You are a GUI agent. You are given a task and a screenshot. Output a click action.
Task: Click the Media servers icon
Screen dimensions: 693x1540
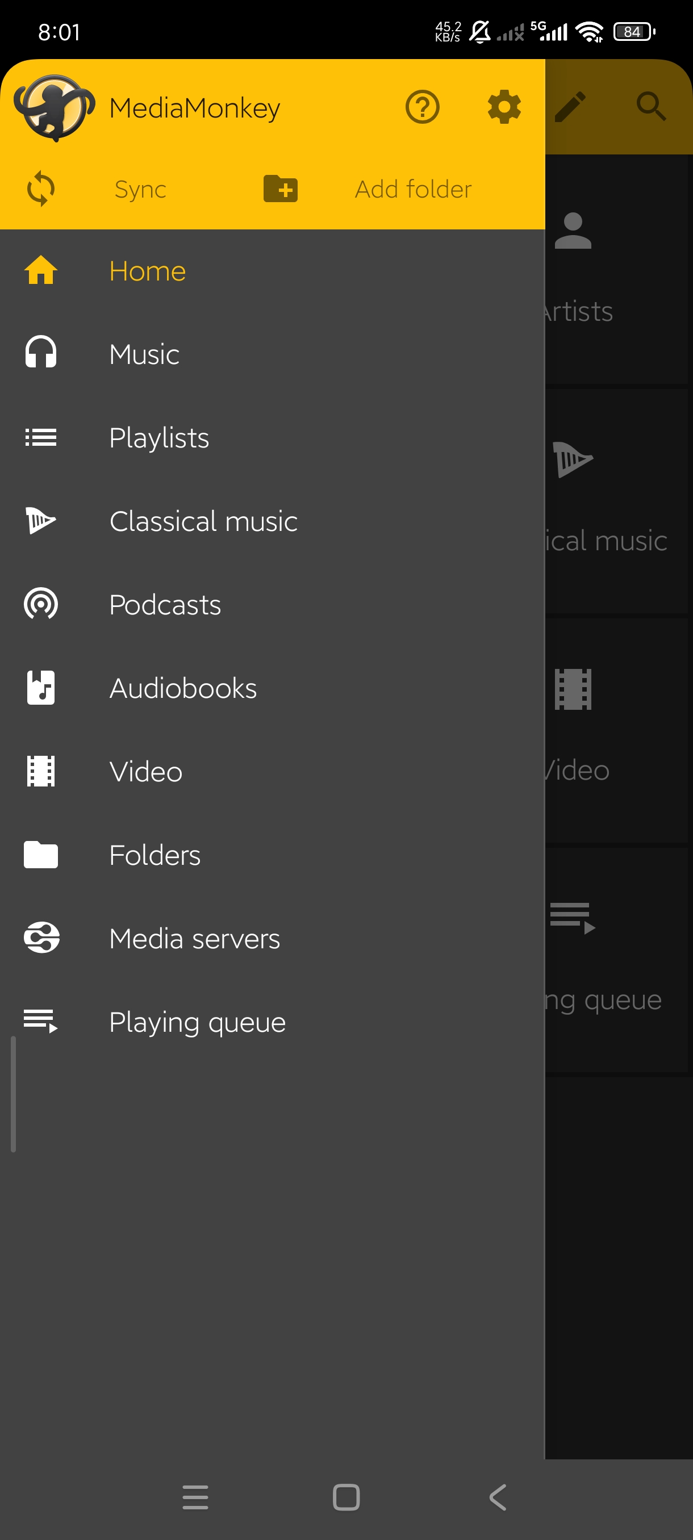41,938
